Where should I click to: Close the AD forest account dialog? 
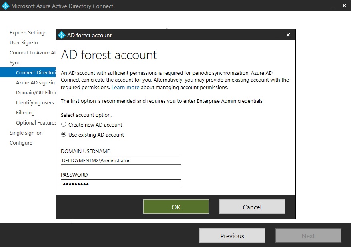(x=288, y=35)
